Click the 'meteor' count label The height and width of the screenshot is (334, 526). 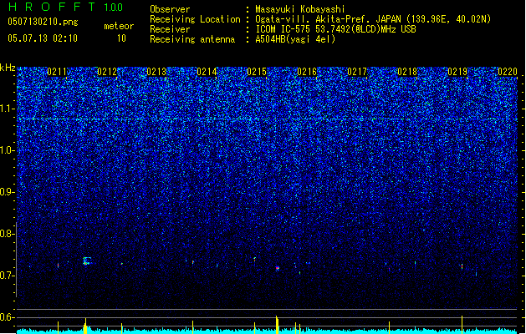119,26
